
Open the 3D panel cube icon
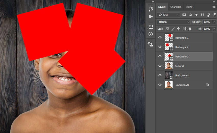tap(151, 27)
